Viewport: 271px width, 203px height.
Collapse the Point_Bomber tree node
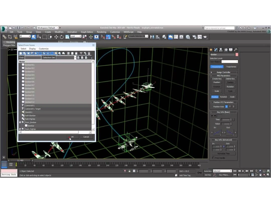point(20,122)
